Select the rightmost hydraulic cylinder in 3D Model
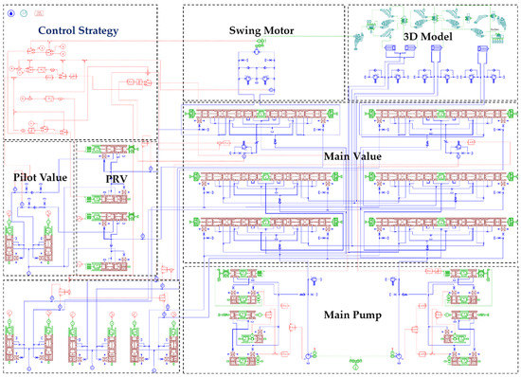Viewport: 521px width, 377px height. tap(483, 49)
